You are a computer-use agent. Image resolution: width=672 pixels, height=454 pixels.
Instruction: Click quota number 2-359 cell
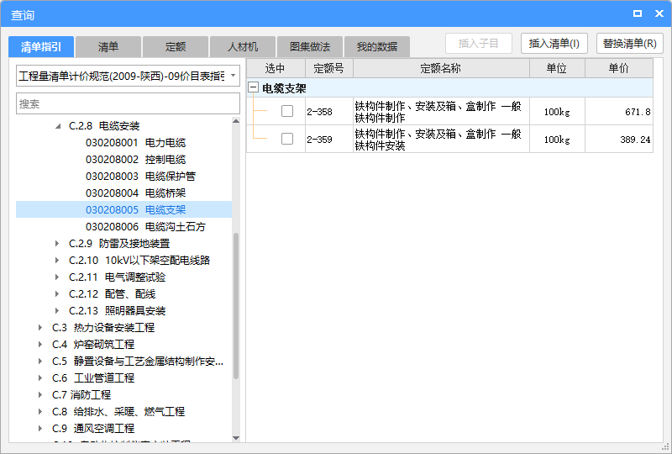point(328,140)
